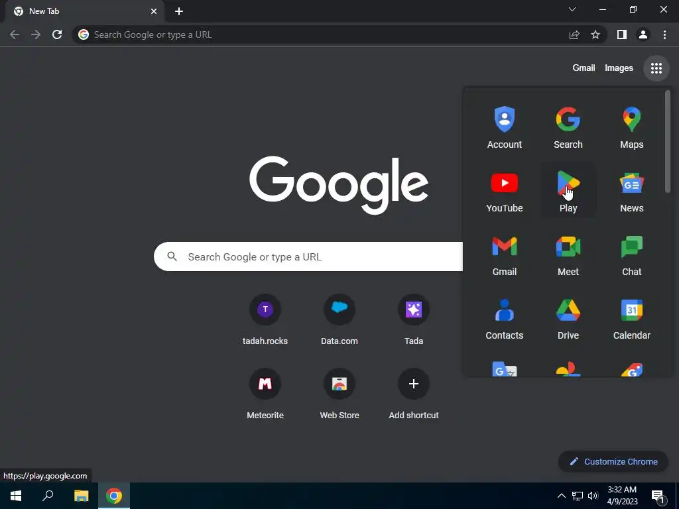The width and height of the screenshot is (679, 509).
Task: Open Google News app
Action: point(631,192)
